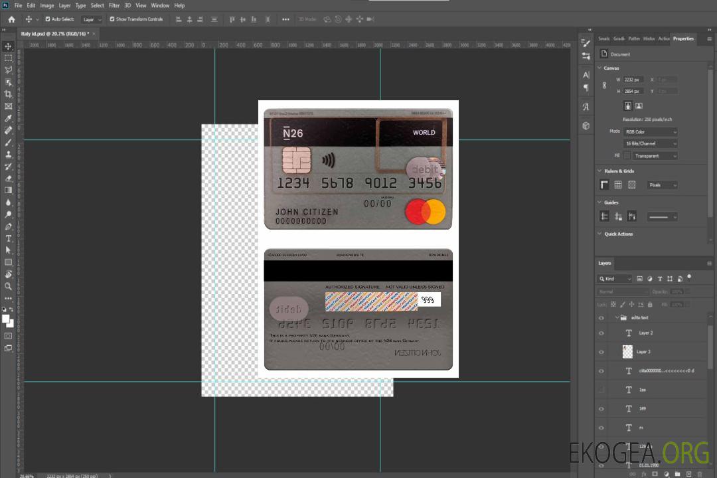Viewport: 717px width, 478px height.
Task: Select the Path Selection arrow tool
Action: 8,250
